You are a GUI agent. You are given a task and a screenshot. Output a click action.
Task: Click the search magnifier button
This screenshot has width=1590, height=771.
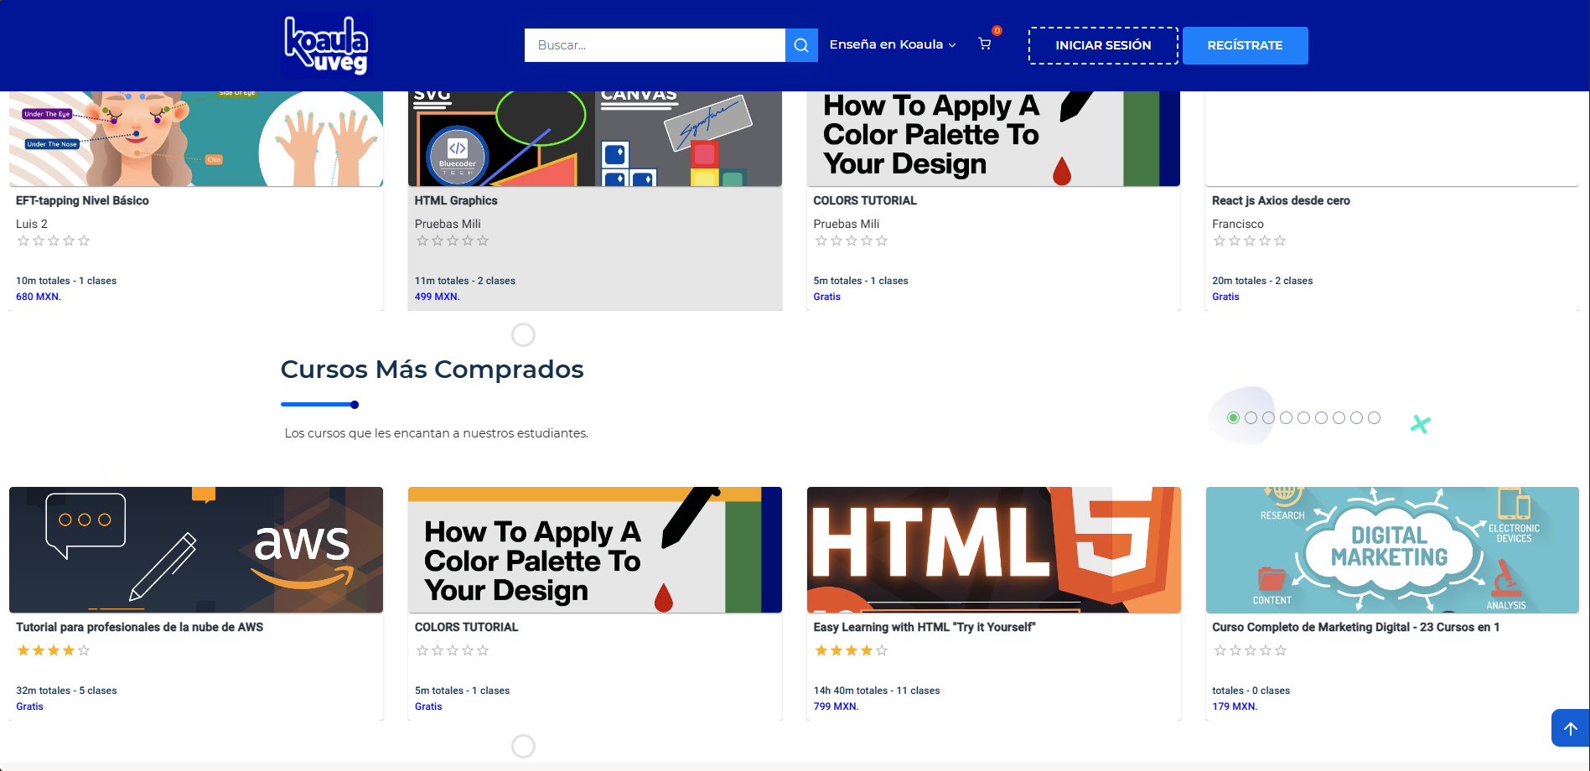(x=801, y=45)
